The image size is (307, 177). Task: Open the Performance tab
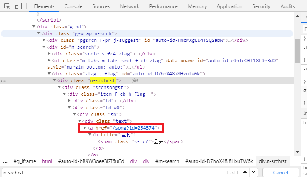[x=163, y=6]
